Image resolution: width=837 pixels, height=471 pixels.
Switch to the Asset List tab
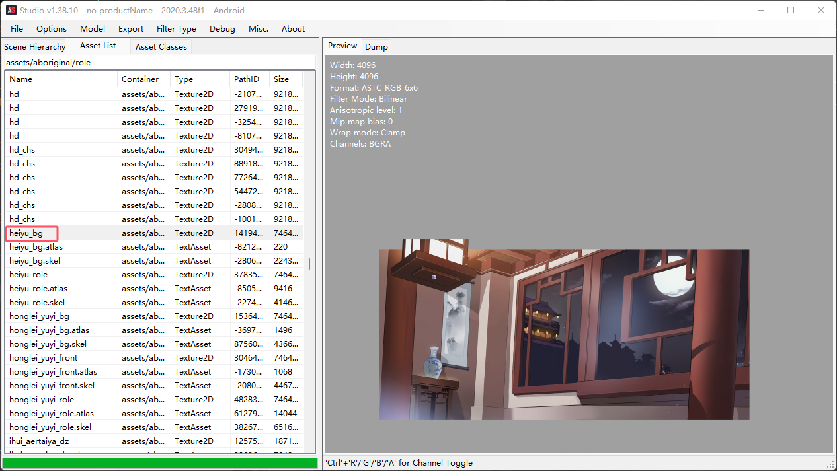coord(98,46)
